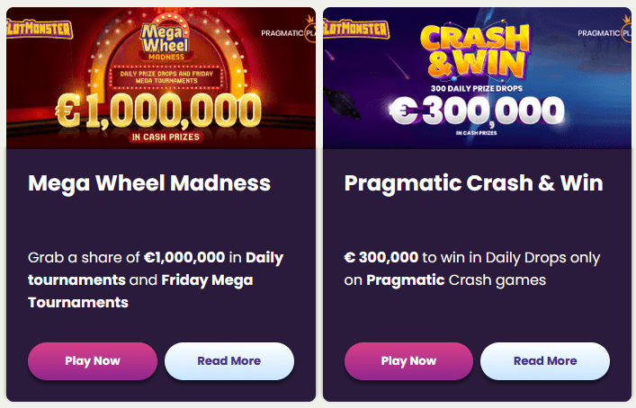Open the Mega Wheel Madness card heading
This screenshot has height=408, width=636.
point(149,183)
